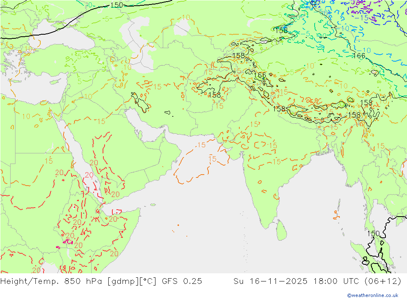Click the "Height/Temp. 850 hPa" caption text
407x299 pixels.
(x=52, y=281)
